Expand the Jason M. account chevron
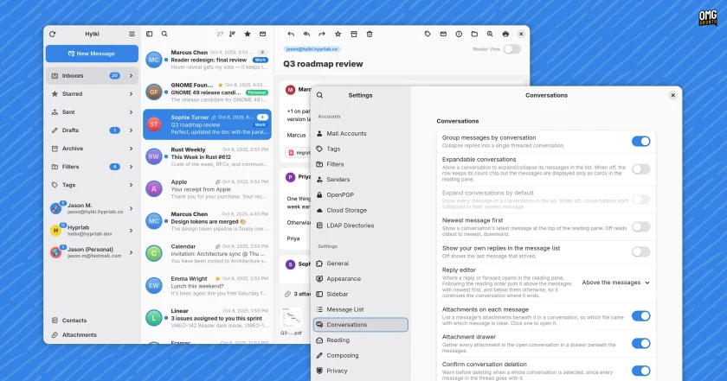Image resolution: width=727 pixels, height=381 pixels. point(132,208)
